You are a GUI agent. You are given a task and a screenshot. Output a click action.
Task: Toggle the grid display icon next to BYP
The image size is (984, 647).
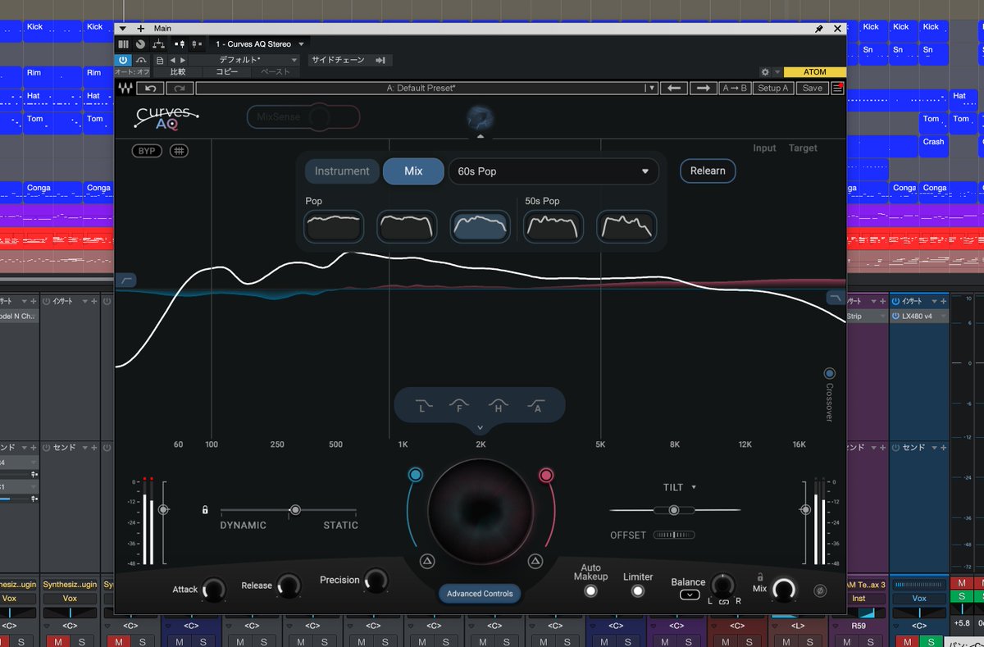[x=180, y=151]
